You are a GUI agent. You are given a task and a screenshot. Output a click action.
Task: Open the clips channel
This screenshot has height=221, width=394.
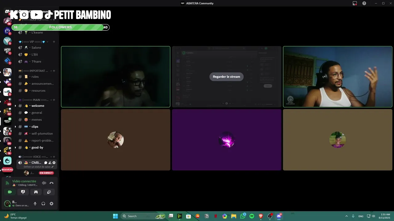tap(37, 126)
